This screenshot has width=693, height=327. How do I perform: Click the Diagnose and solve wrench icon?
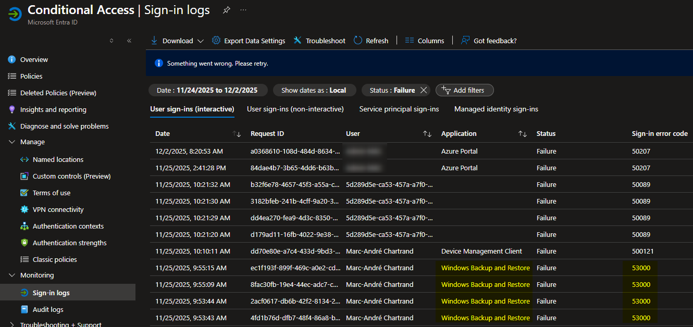(12, 126)
